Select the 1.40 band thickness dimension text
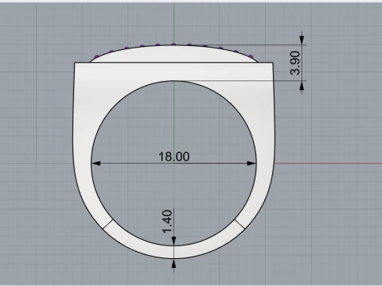This screenshot has width=382, height=286. (167, 222)
